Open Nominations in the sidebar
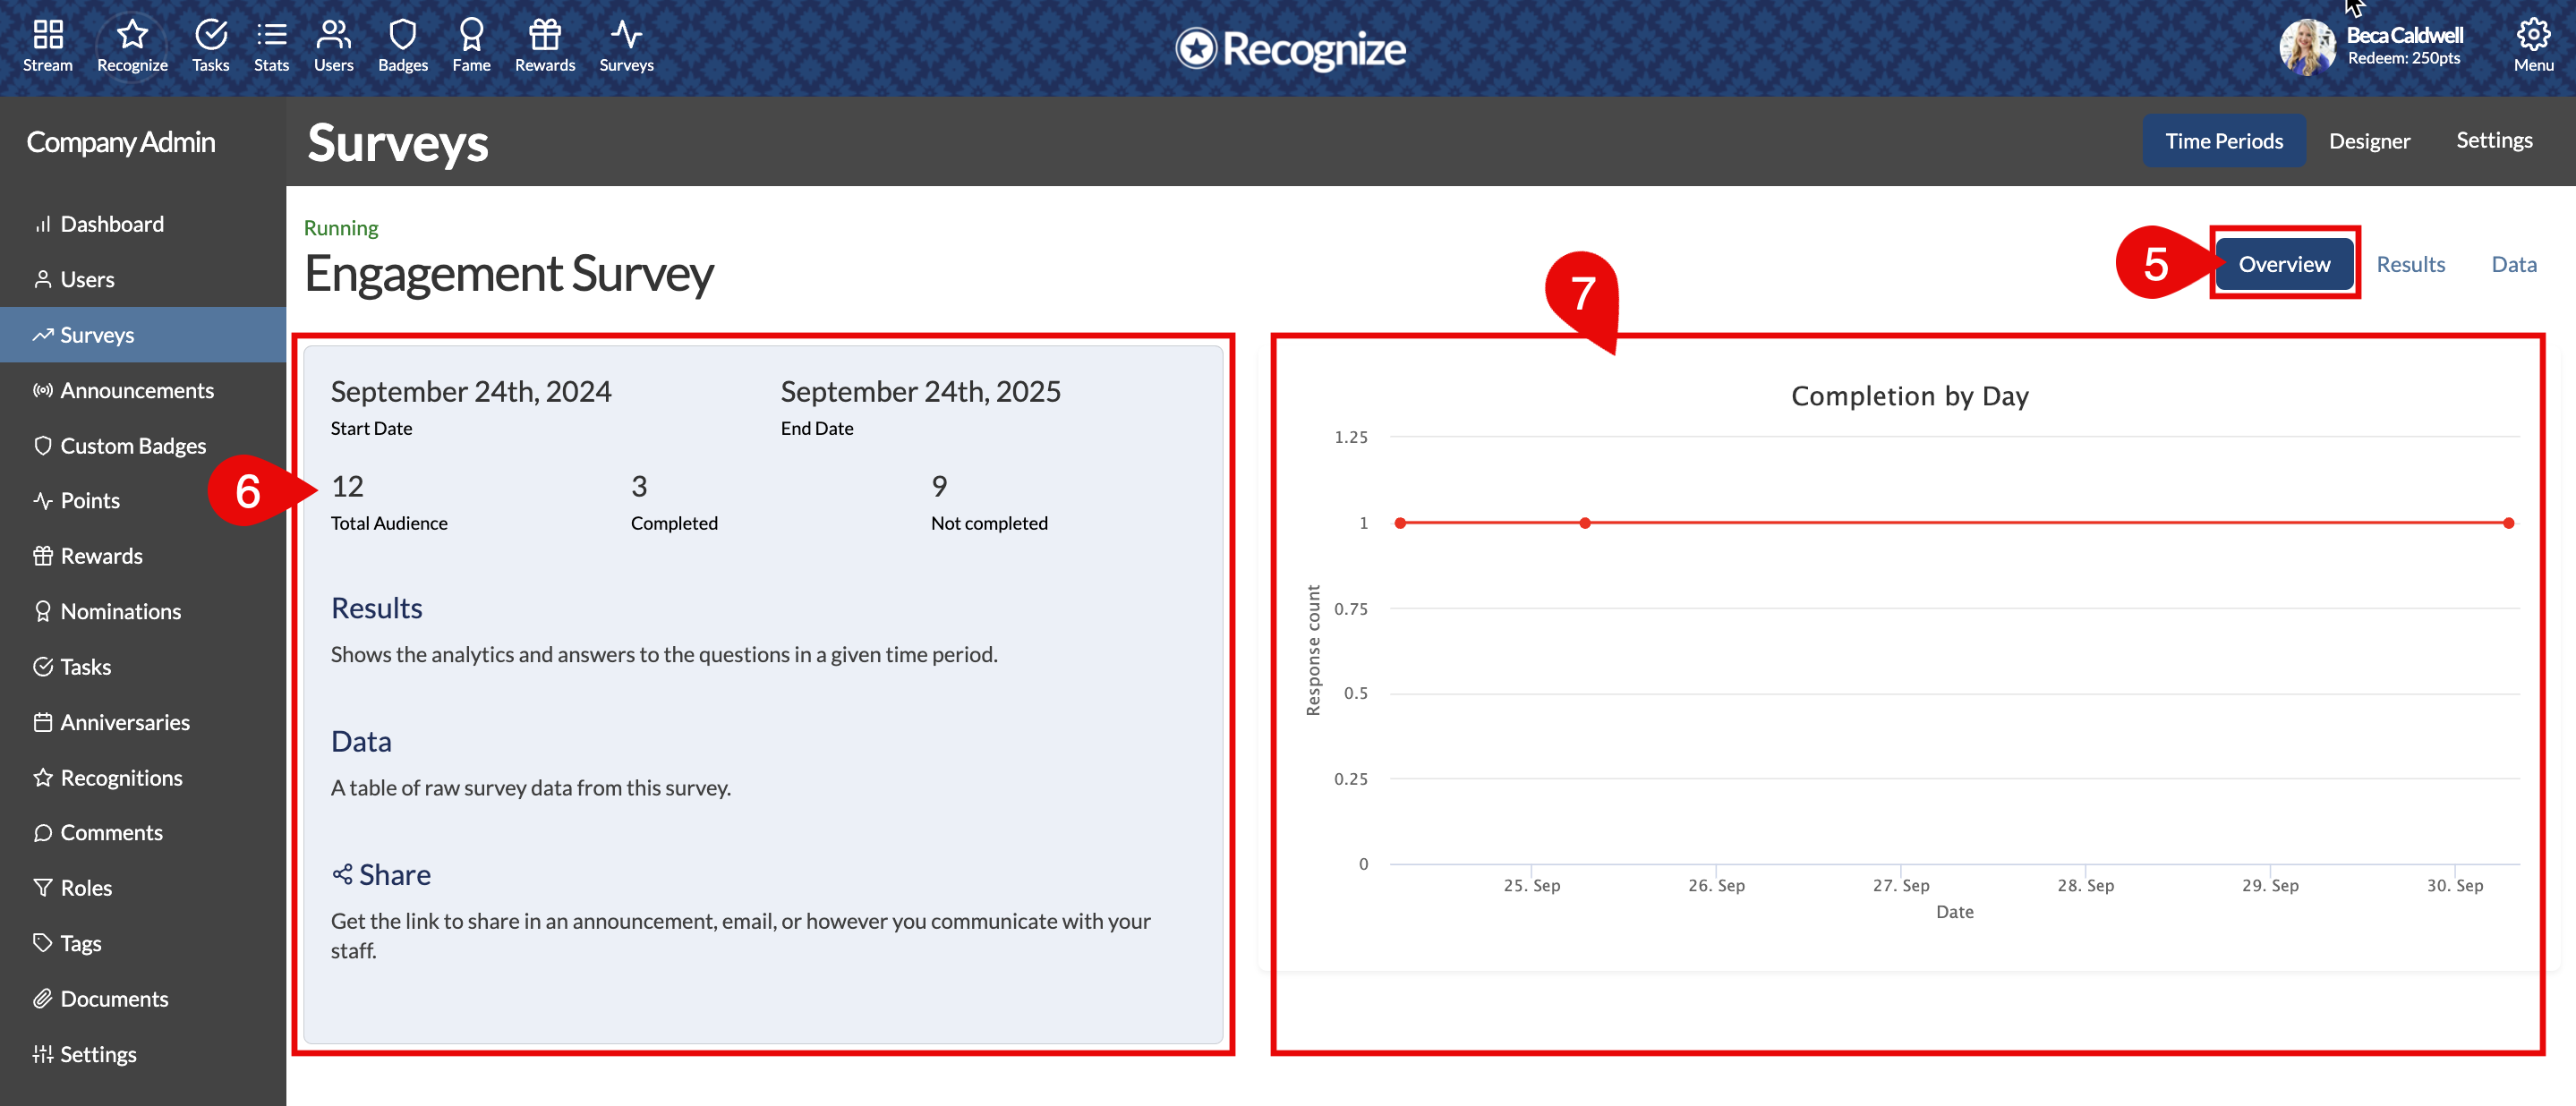 (x=143, y=612)
